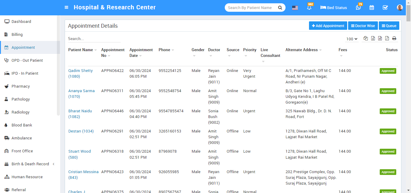The width and height of the screenshot is (411, 193).
Task: Open Pharmacy in the sidebar
Action: pos(20,86)
